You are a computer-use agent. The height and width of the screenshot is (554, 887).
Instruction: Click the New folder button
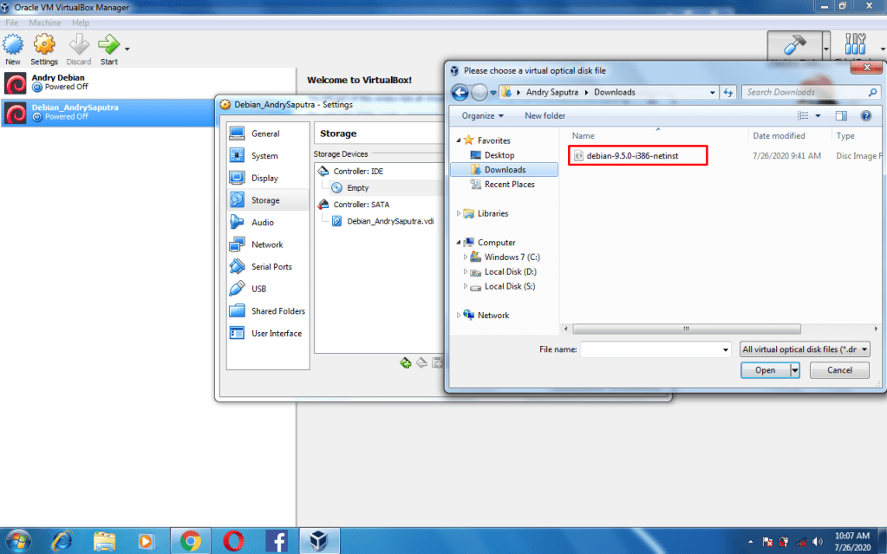tap(545, 115)
